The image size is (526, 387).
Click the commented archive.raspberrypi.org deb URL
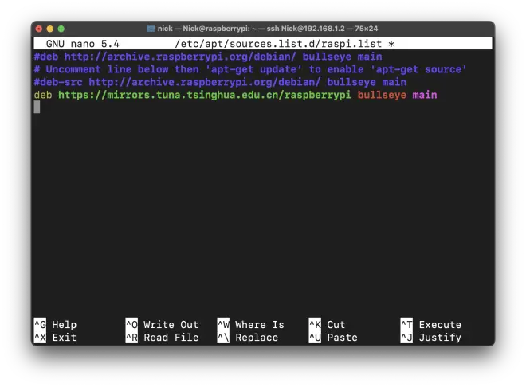point(180,57)
